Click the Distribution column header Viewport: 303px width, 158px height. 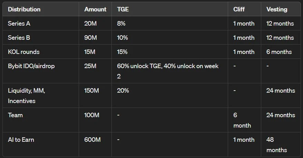point(24,9)
